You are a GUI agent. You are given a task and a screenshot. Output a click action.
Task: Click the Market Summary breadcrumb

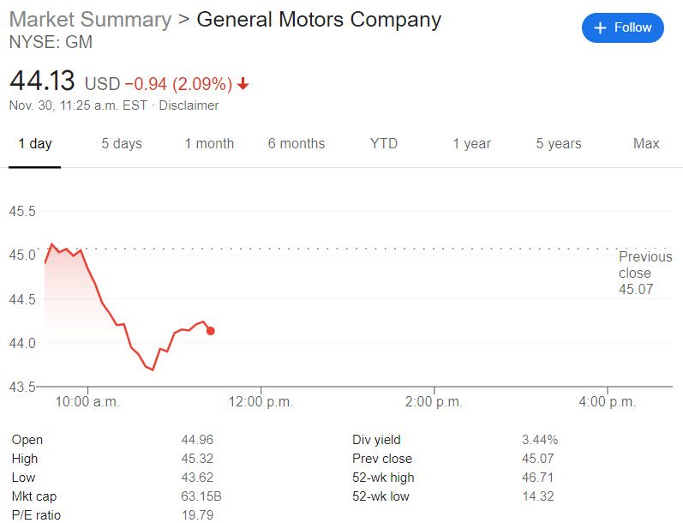click(91, 20)
